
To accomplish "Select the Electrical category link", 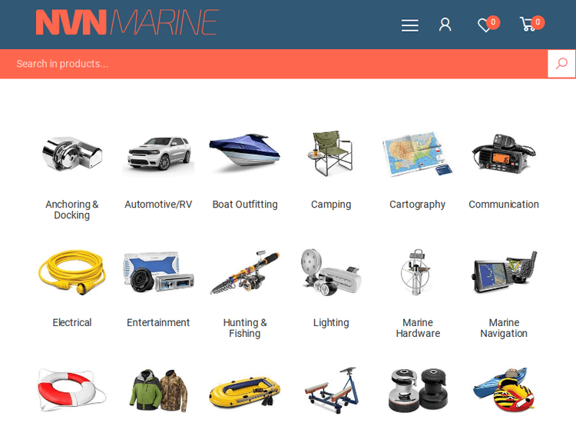I will 72,322.
